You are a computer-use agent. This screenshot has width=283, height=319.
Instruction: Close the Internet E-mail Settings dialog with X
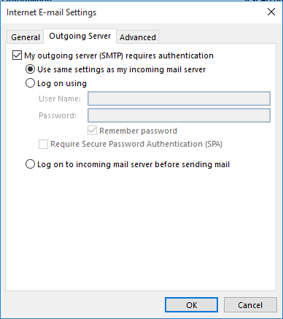click(271, 12)
